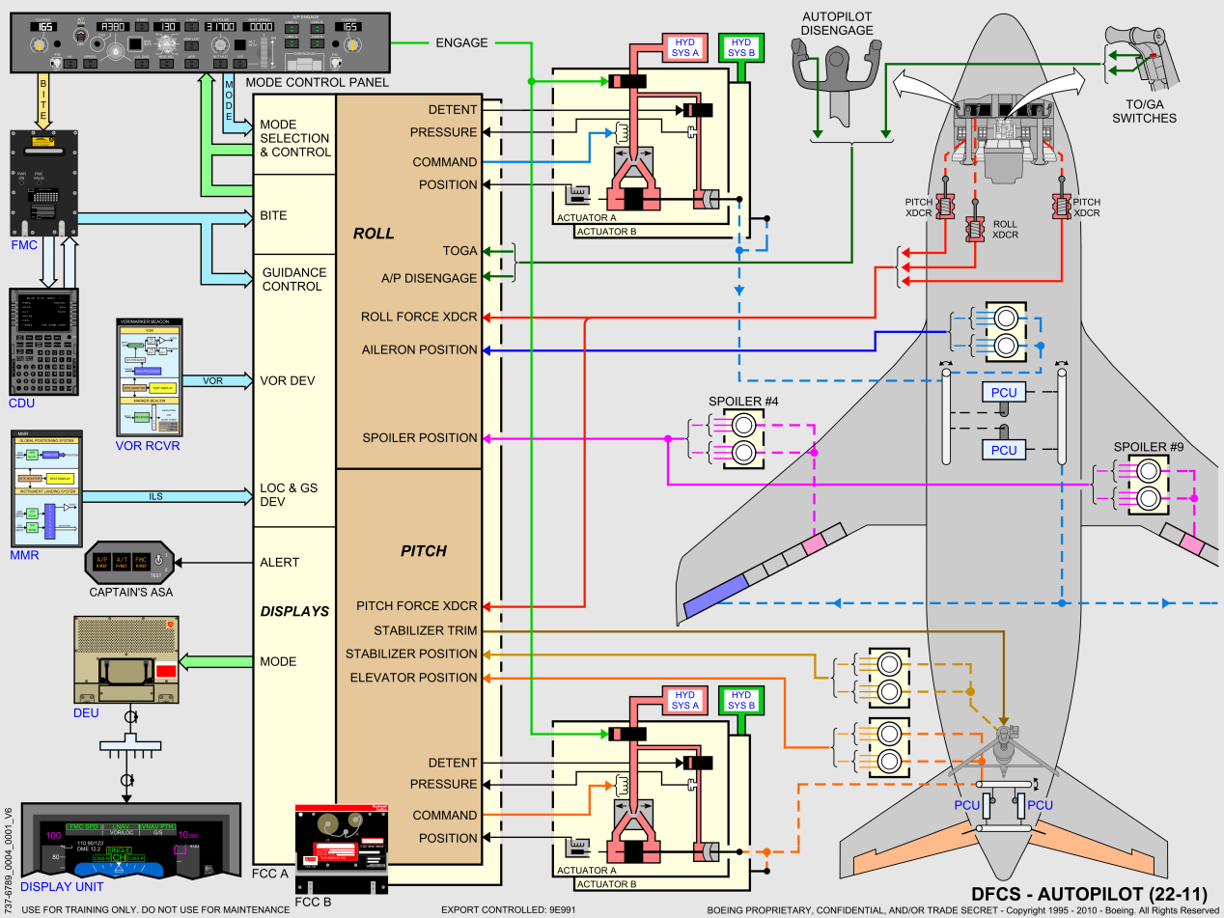Screen dimensions: 1224x918
Task: Click the CDU keypad unit image
Action: 43,341
